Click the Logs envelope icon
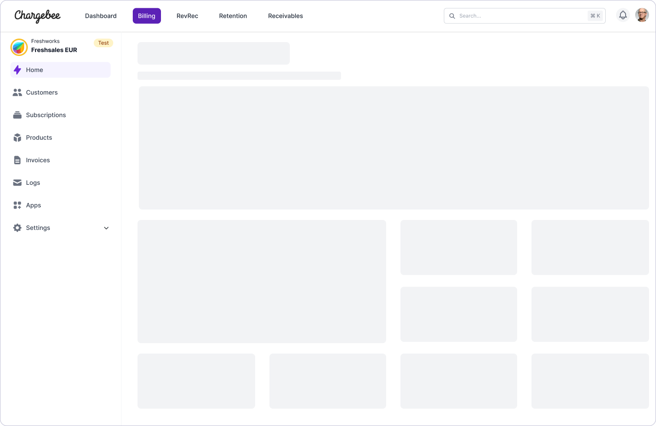656x426 pixels. 17,183
